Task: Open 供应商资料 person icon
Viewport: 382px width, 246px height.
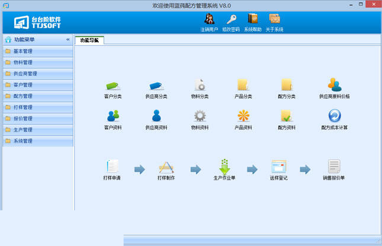Action: pos(156,116)
